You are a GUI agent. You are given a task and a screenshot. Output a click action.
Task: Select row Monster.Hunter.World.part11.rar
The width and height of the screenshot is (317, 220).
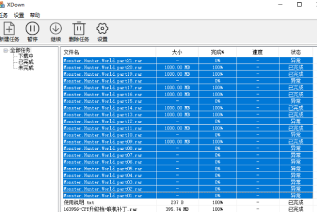188,128
